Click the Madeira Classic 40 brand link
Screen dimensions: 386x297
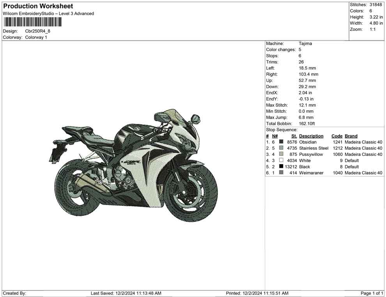click(x=363, y=142)
